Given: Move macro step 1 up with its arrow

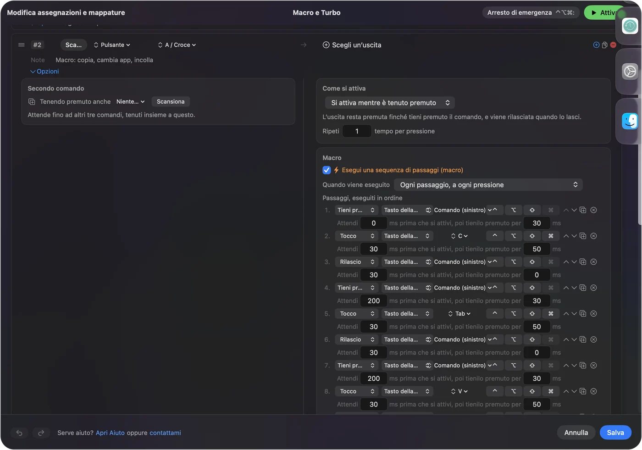Looking at the screenshot, I should [566, 210].
